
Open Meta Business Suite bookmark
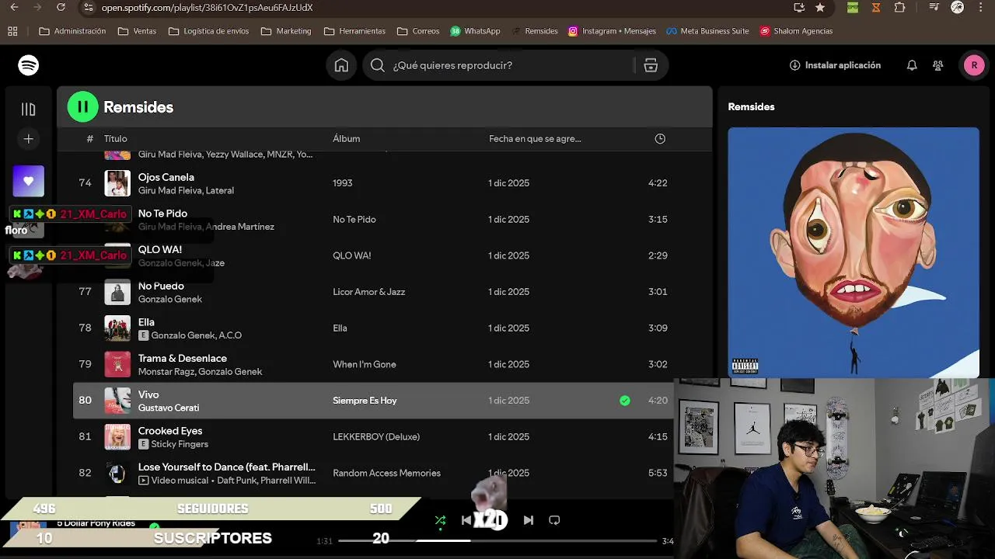[x=707, y=31]
